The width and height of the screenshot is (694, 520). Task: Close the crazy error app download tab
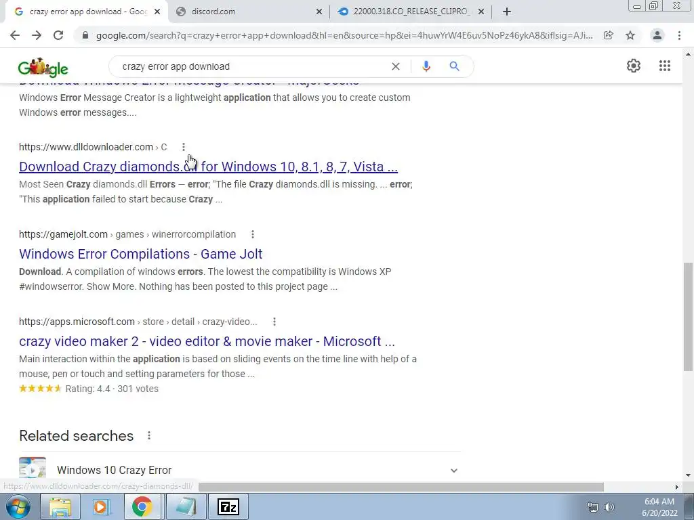tap(157, 12)
